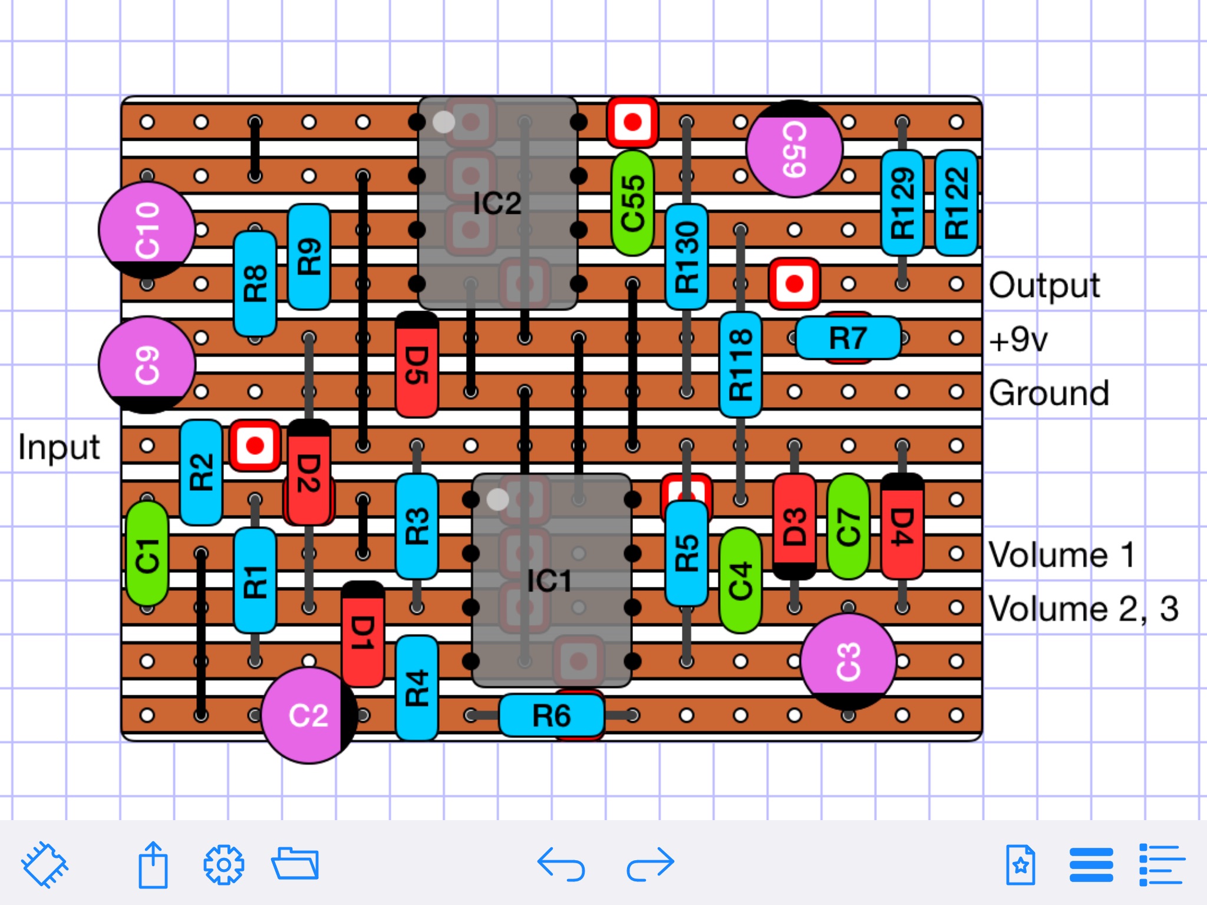The image size is (1207, 905).
Task: Select capacitor C7
Action: (x=849, y=527)
